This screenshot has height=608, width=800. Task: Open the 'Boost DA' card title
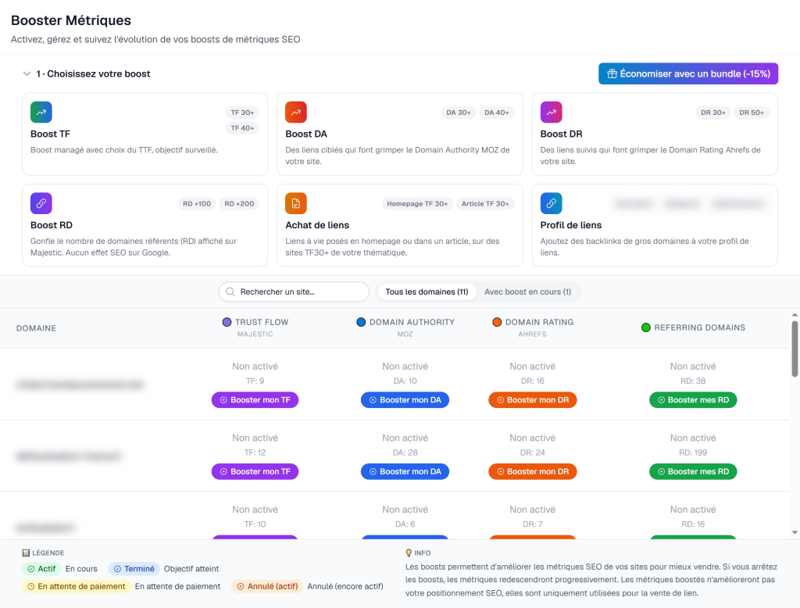click(x=306, y=134)
